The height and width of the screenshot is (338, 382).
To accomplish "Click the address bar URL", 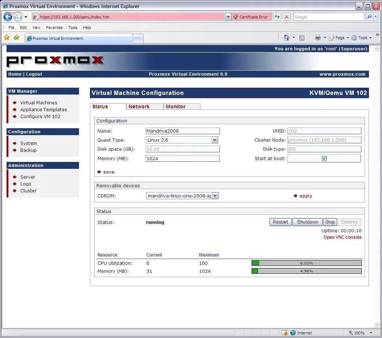I will click(x=74, y=17).
